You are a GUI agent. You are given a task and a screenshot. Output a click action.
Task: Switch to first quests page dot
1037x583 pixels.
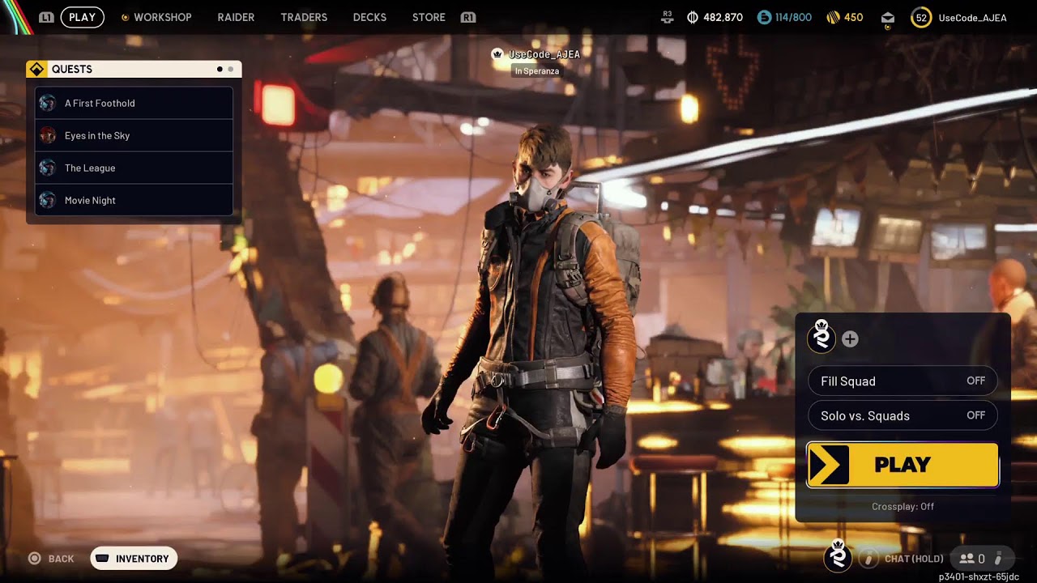[220, 70]
